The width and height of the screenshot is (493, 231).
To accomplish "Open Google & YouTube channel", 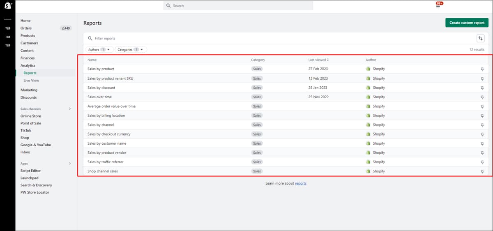I will coord(36,145).
